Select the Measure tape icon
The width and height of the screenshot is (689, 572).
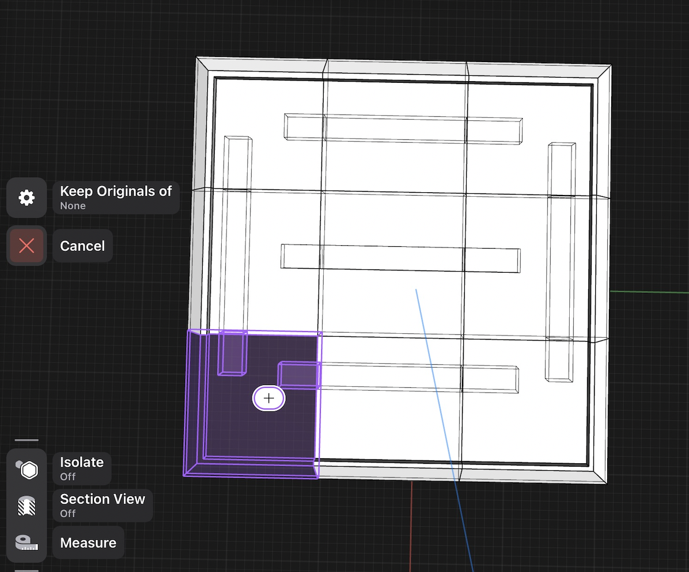pyautogui.click(x=27, y=543)
